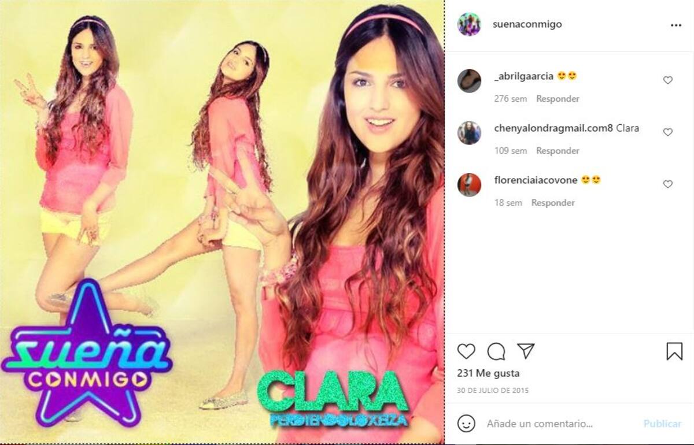Like the post with the heart icon
The width and height of the screenshot is (694, 445).
(466, 351)
